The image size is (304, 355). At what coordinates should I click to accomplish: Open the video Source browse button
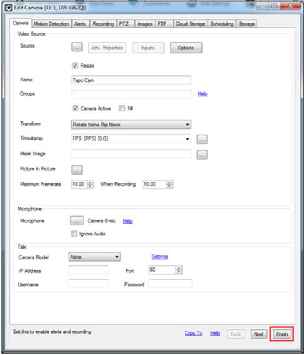(x=77, y=48)
